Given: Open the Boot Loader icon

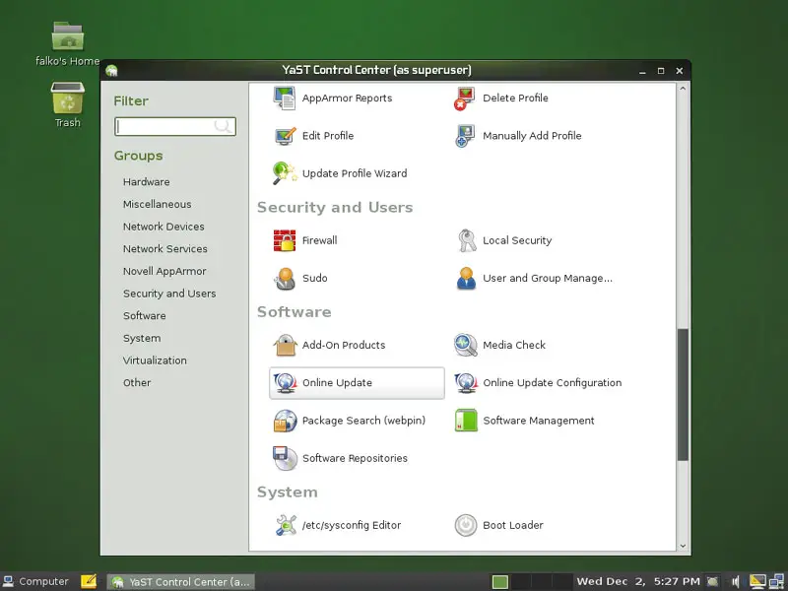Looking at the screenshot, I should 465,525.
